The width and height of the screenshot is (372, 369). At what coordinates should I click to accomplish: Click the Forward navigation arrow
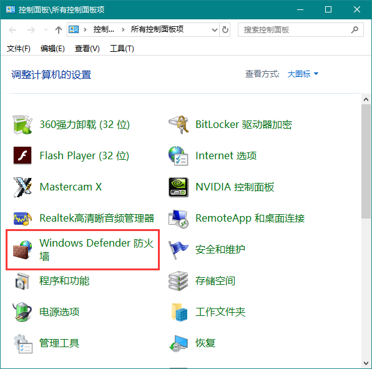31,30
